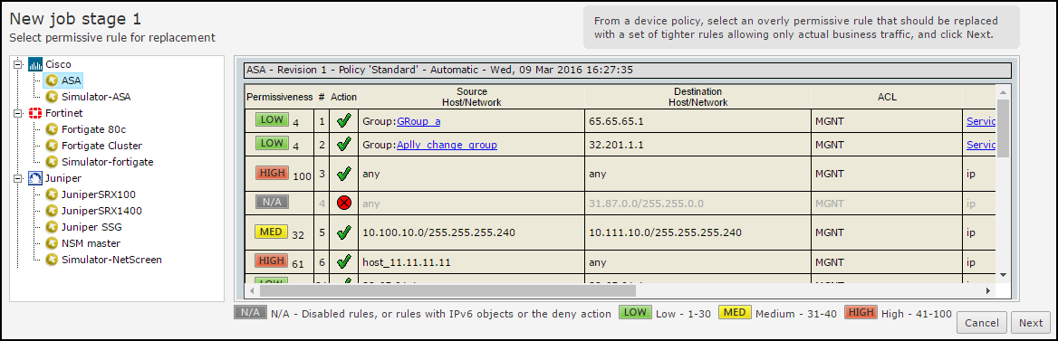Click the JuniperSRX100 device icon

pyautogui.click(x=52, y=194)
